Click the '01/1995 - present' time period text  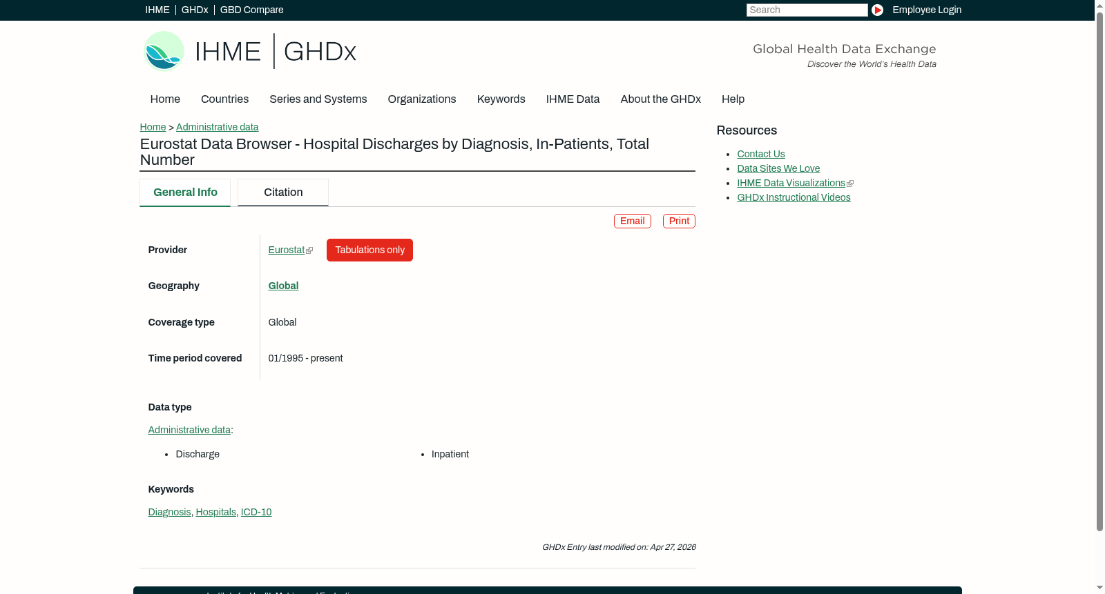305,358
